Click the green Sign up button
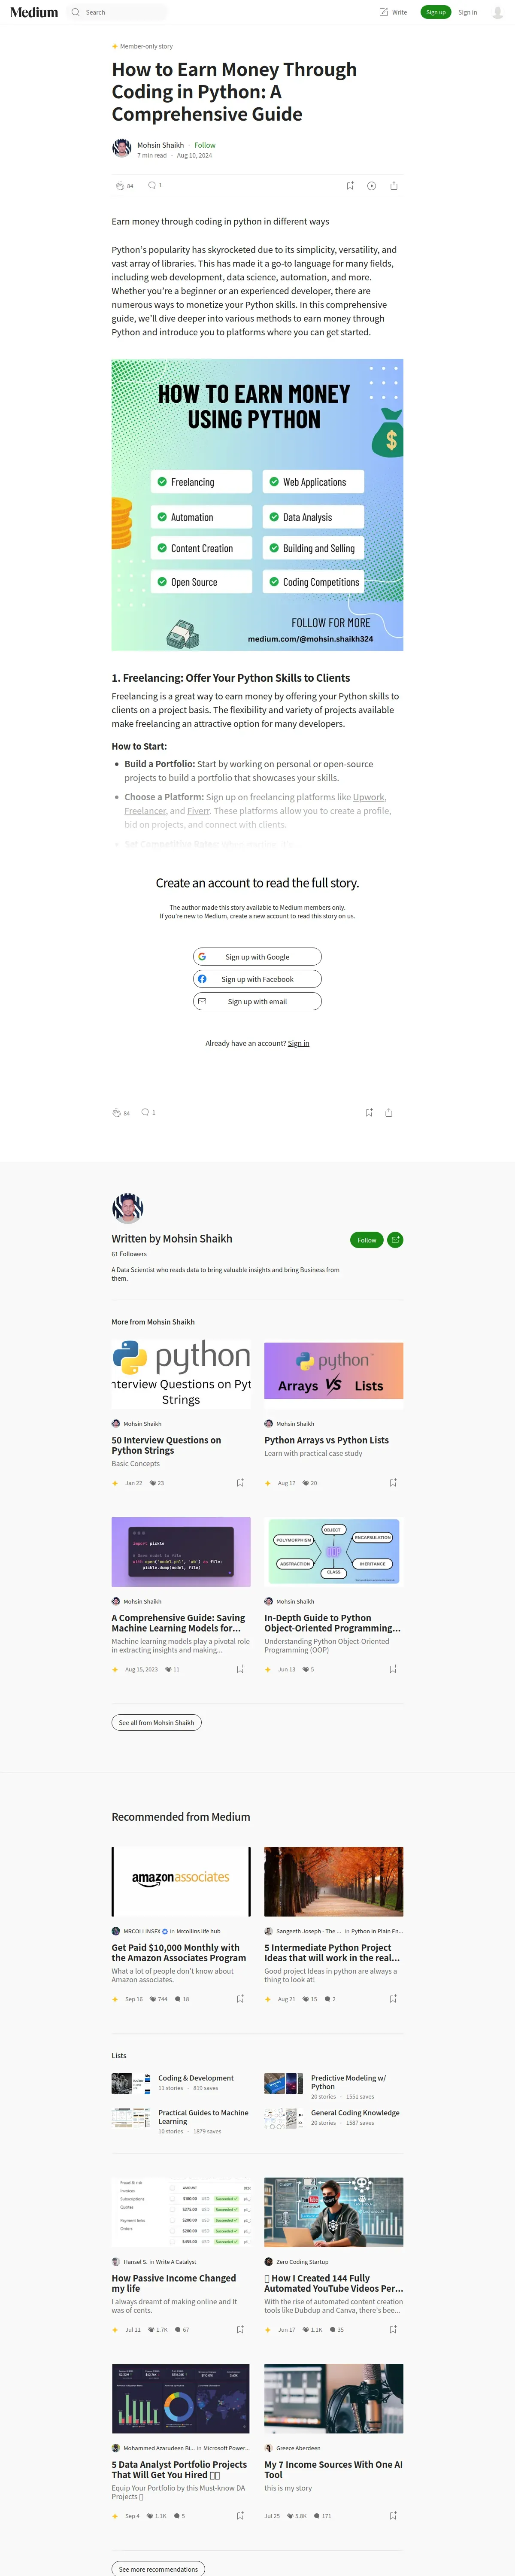 435,12
